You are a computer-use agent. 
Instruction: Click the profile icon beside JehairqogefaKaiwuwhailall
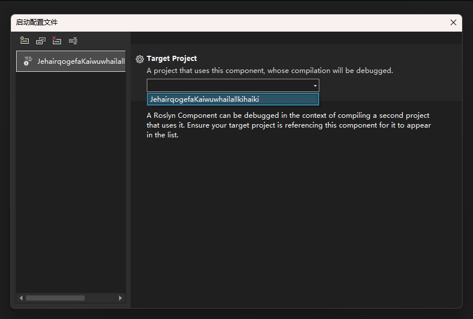tap(27, 61)
